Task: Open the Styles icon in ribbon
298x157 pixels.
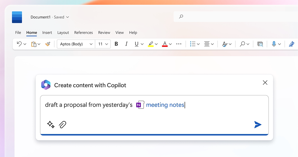Action: [225, 44]
